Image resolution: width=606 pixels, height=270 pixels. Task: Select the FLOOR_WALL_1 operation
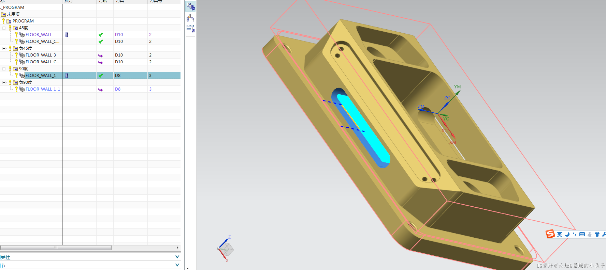(41, 76)
